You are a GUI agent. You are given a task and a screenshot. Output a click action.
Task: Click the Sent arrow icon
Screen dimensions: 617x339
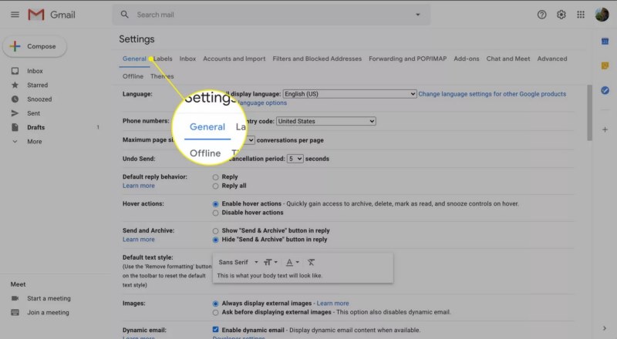(x=15, y=113)
